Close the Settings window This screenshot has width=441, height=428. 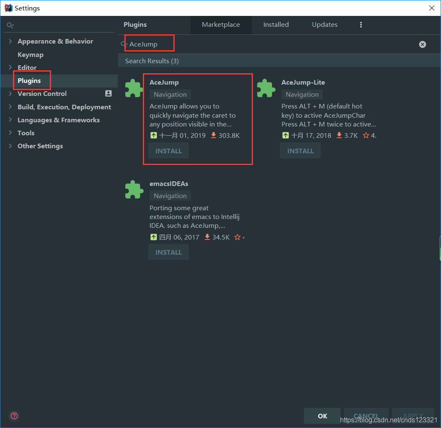point(431,8)
